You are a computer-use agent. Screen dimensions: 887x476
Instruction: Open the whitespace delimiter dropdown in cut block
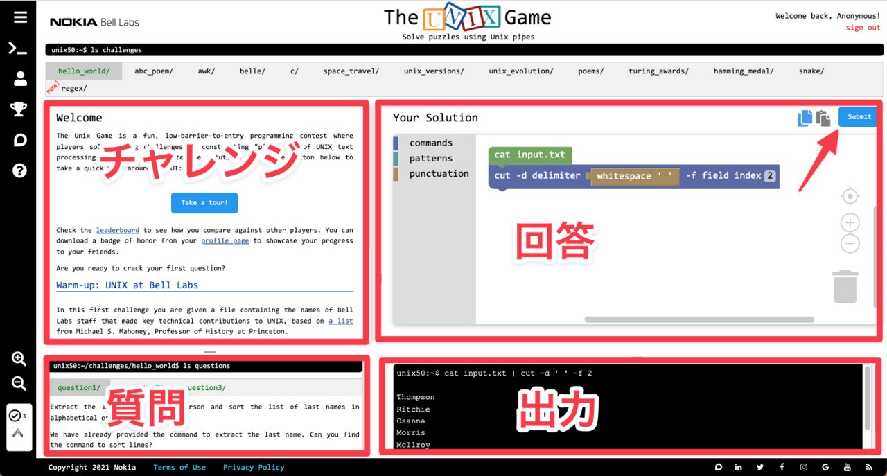[633, 176]
